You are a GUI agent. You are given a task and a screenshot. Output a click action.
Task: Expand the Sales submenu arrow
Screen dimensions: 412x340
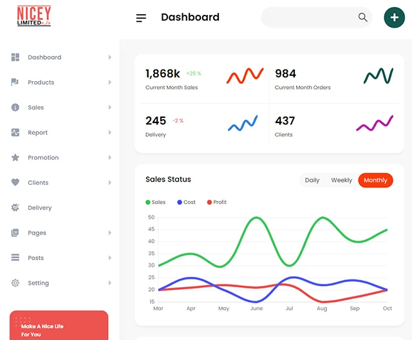coord(110,107)
